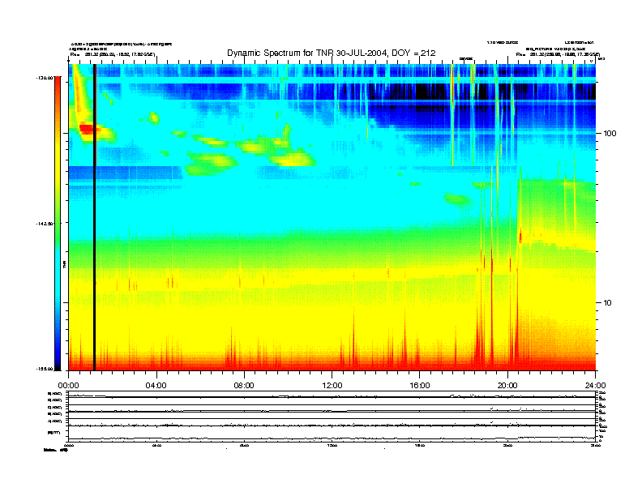Select the 00:00 time axis label

(68, 386)
